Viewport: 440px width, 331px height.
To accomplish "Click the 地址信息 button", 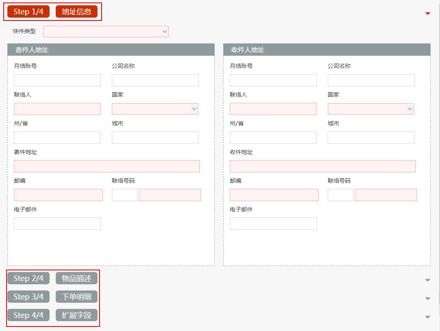I will (x=77, y=11).
